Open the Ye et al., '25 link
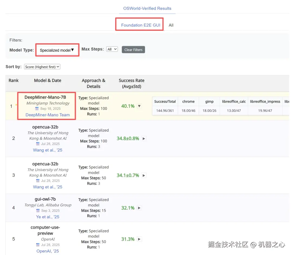 48,217
